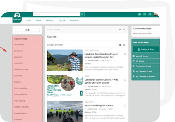The width and height of the screenshot is (175, 122).
Task: Open the group in hi-vis vests thumbnail
Action: 65,111
